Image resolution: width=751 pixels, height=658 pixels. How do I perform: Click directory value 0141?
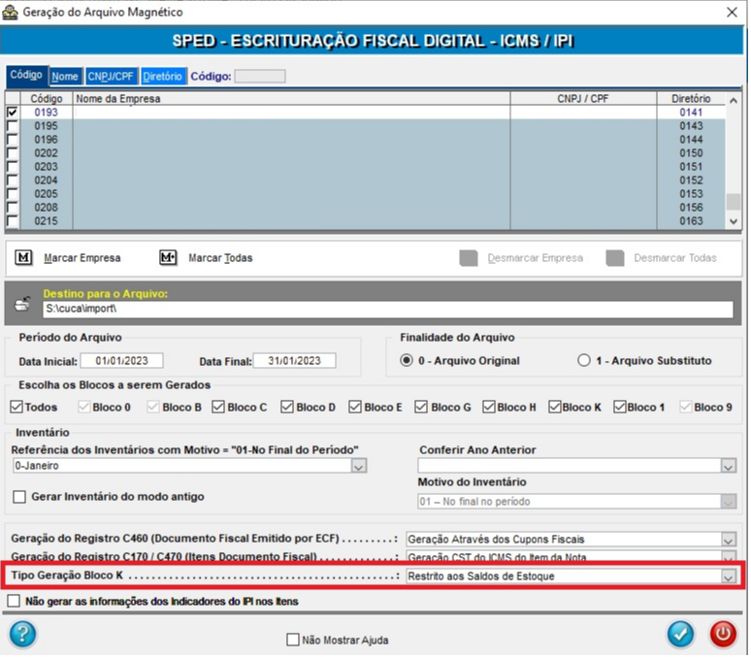click(691, 112)
